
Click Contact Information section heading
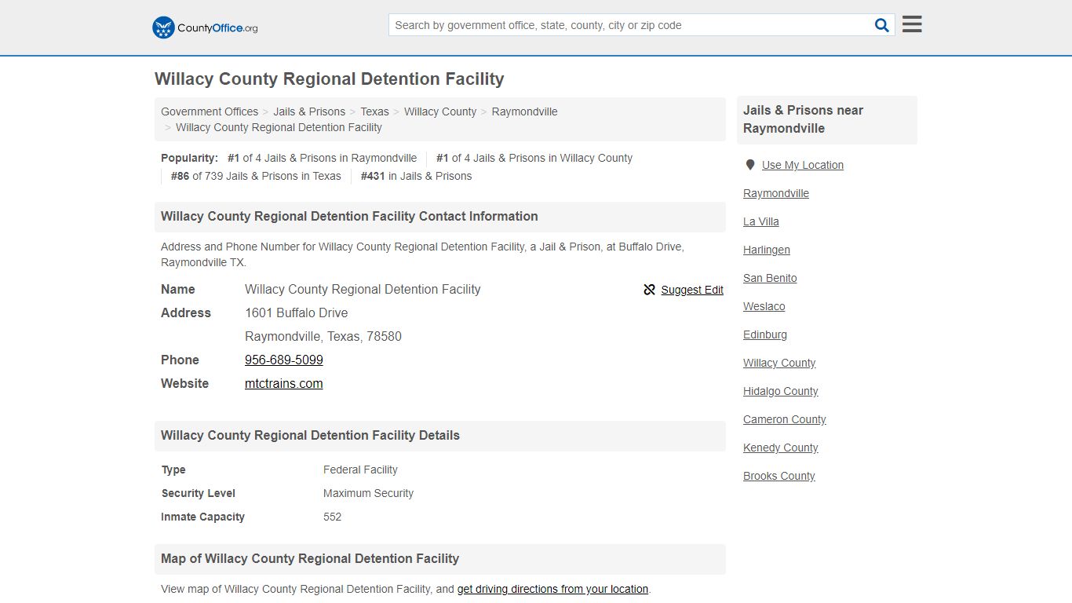[x=349, y=216]
